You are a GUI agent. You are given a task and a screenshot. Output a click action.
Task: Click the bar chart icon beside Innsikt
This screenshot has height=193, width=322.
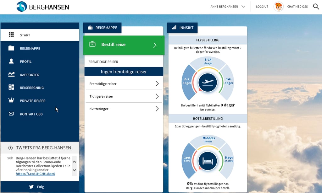point(174,27)
